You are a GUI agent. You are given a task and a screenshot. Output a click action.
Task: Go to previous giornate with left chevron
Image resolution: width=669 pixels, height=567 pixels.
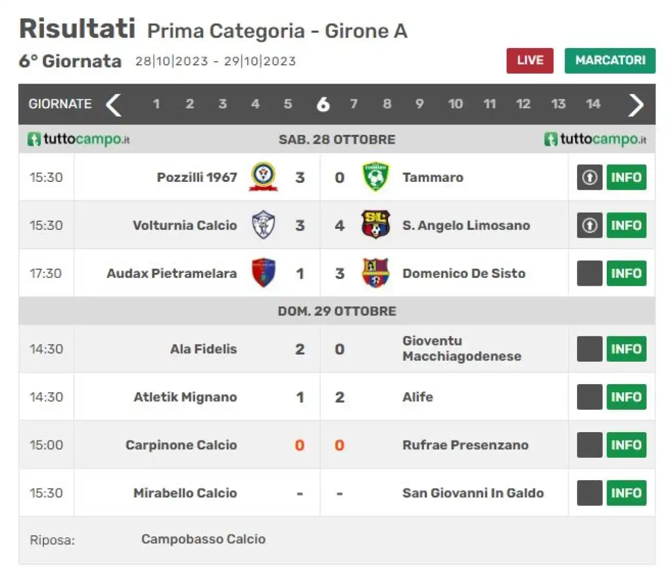[x=113, y=105]
